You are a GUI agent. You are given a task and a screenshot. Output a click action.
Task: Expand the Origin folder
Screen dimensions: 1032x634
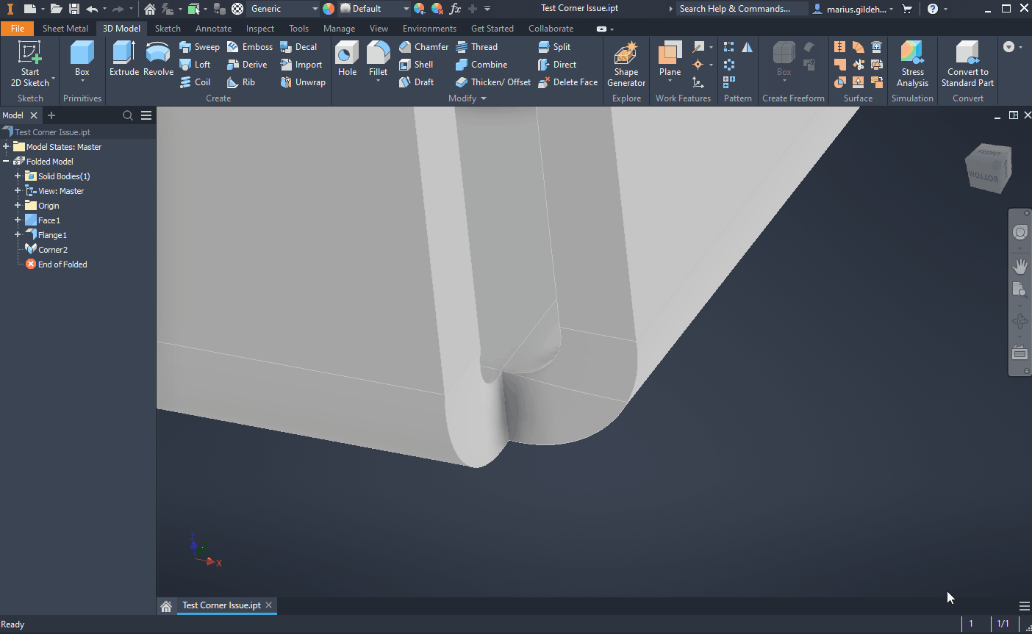click(18, 206)
